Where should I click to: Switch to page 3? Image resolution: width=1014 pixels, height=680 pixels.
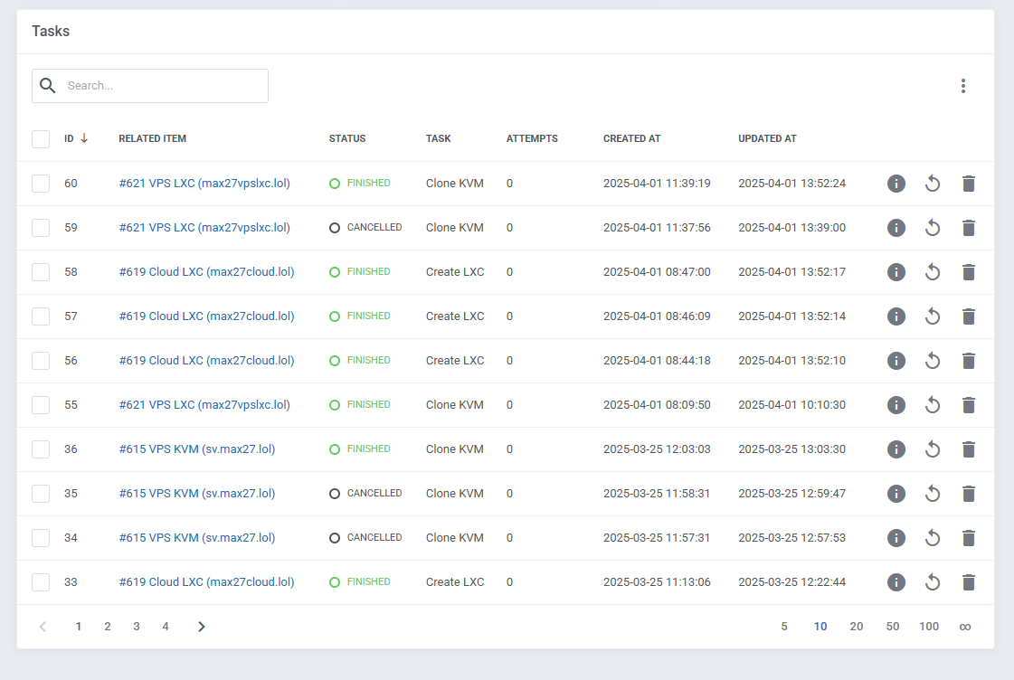[x=137, y=627]
